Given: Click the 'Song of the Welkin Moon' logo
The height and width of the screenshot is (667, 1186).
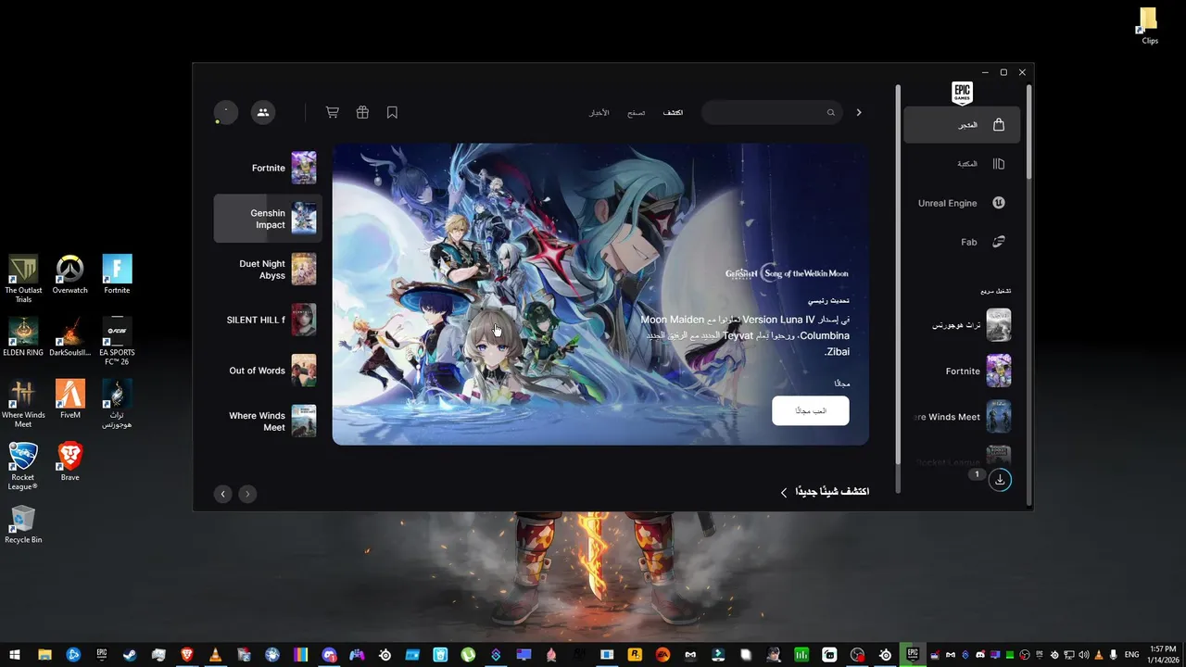Looking at the screenshot, I should pos(787,273).
